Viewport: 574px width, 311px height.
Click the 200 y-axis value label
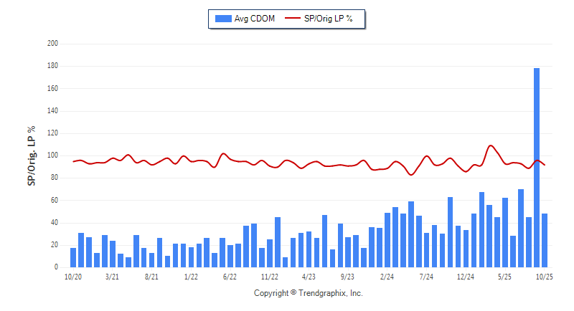(x=52, y=44)
